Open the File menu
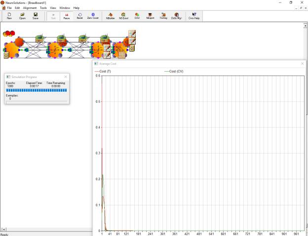This screenshot has height=236, width=308. click(10, 8)
